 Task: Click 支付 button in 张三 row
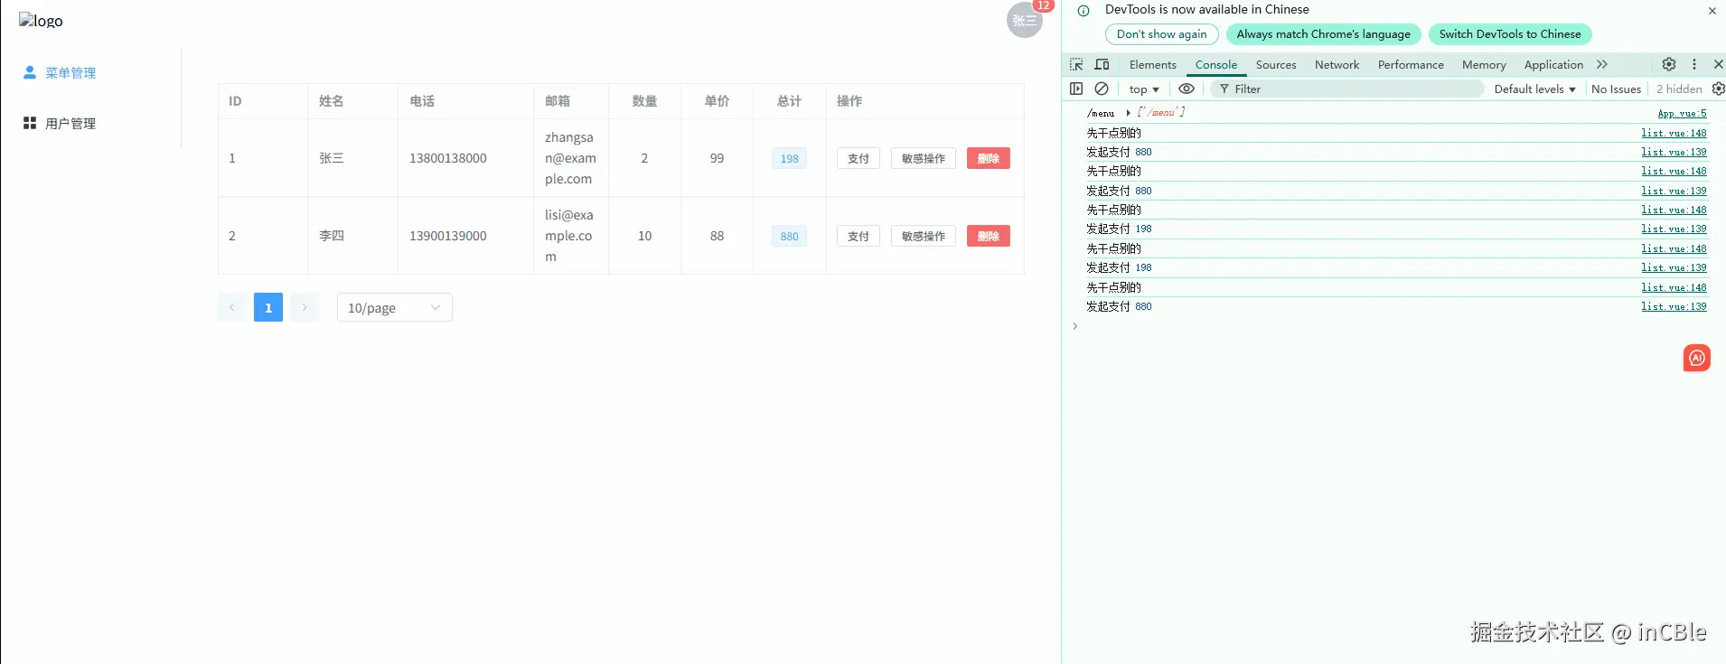click(858, 158)
